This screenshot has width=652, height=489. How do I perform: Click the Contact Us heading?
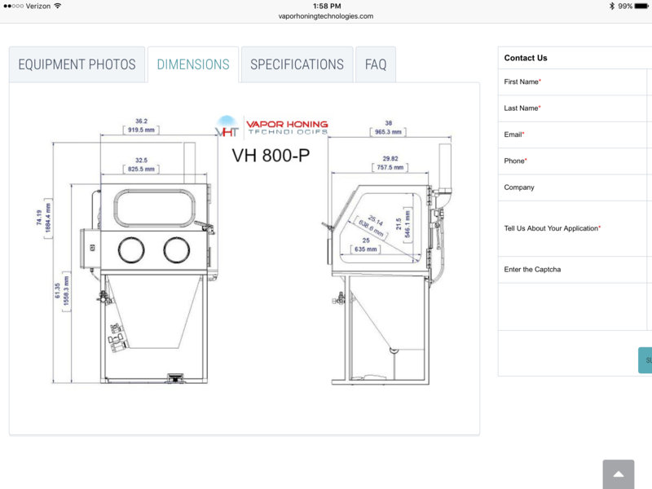coord(526,58)
